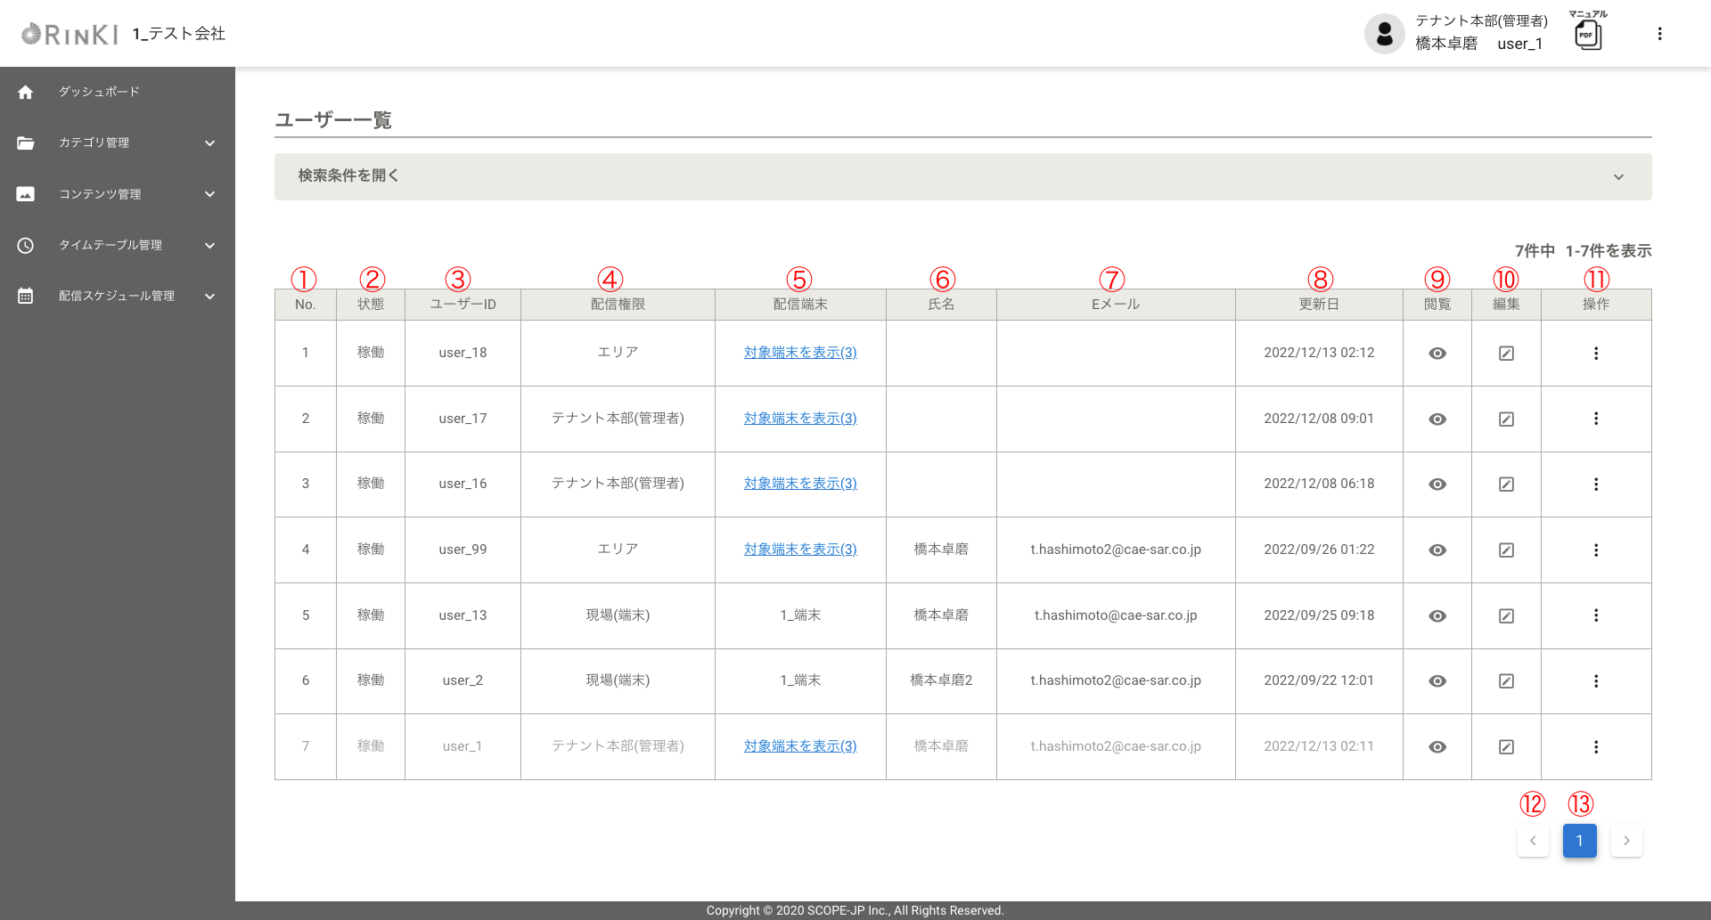Click the RINKI logo
The height and width of the screenshot is (920, 1711).
click(x=70, y=34)
